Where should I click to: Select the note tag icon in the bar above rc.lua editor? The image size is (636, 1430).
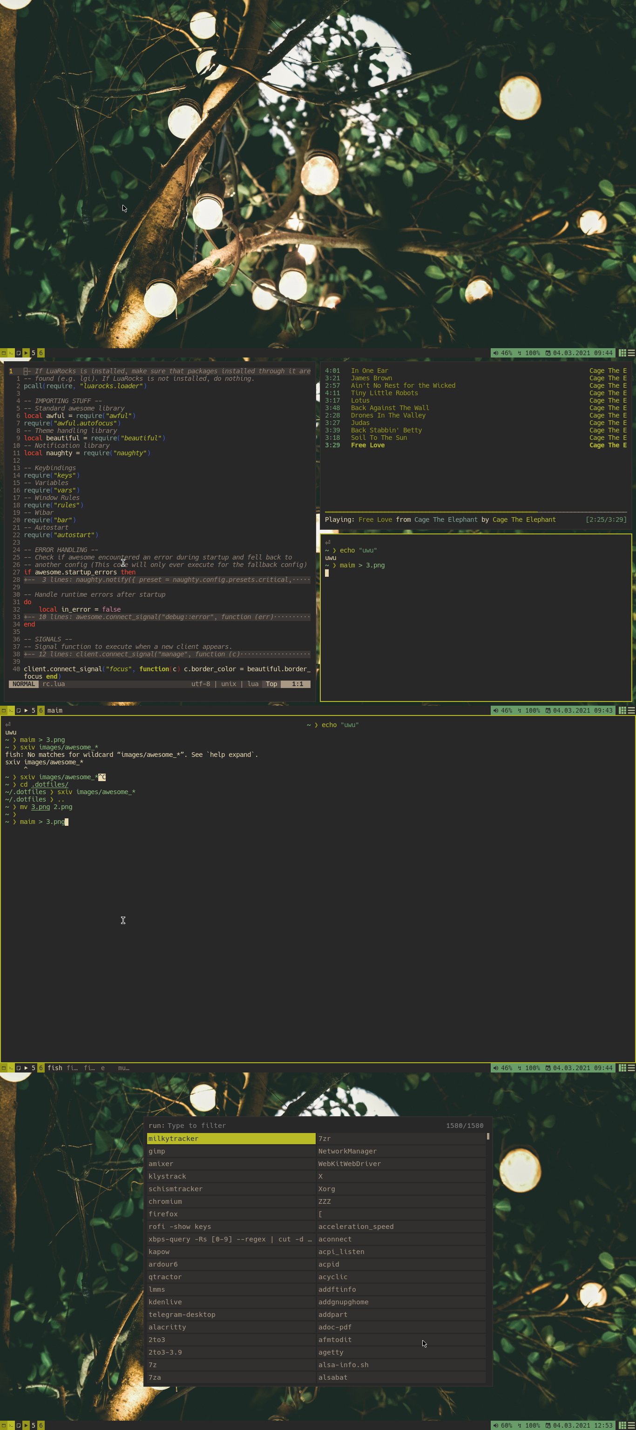18,353
